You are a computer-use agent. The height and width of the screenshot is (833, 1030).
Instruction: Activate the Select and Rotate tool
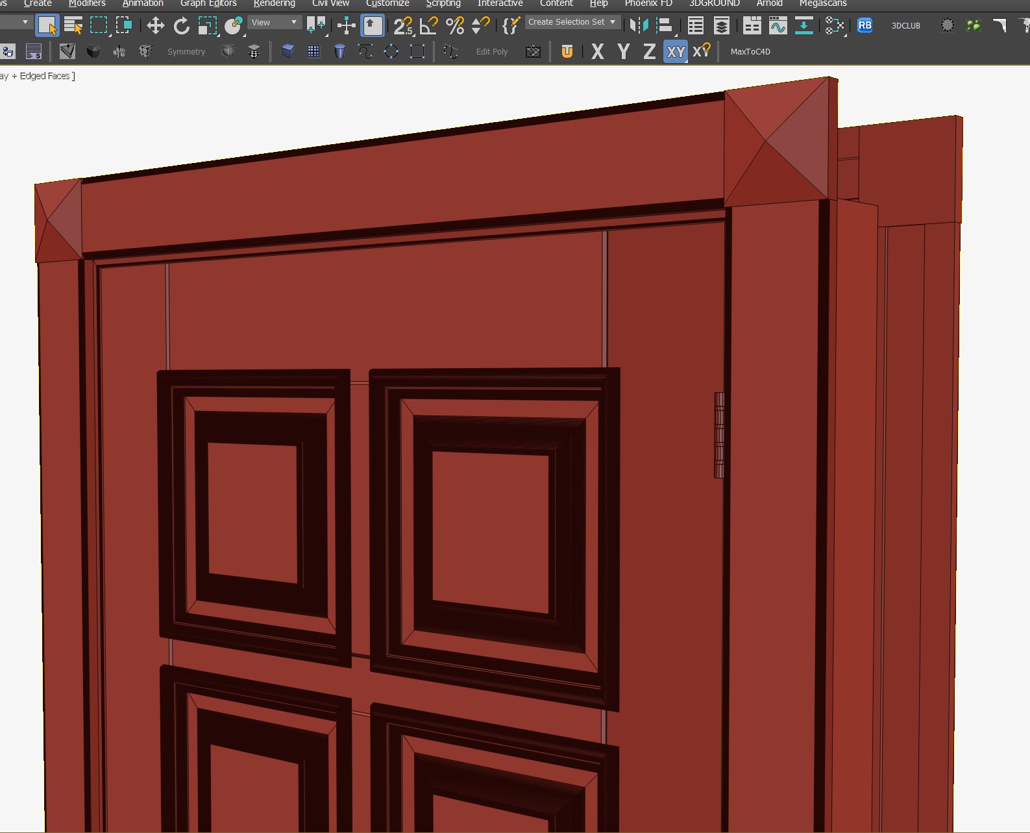[182, 26]
